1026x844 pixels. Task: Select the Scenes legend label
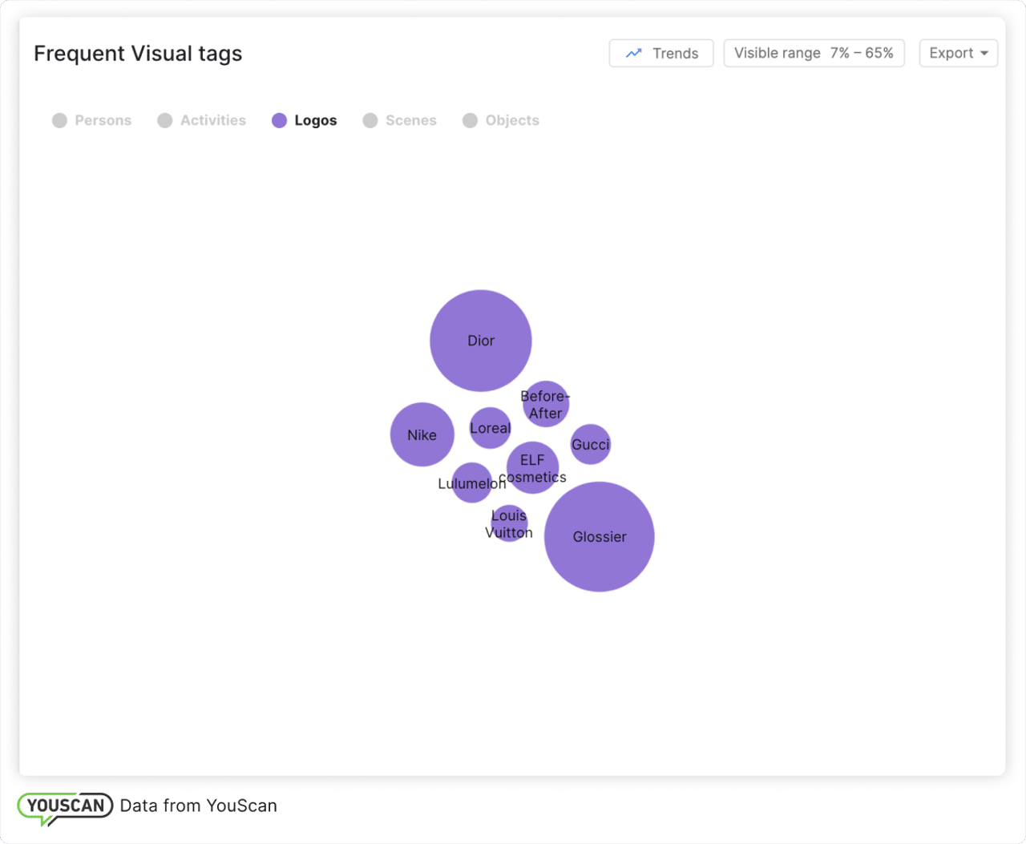point(410,120)
